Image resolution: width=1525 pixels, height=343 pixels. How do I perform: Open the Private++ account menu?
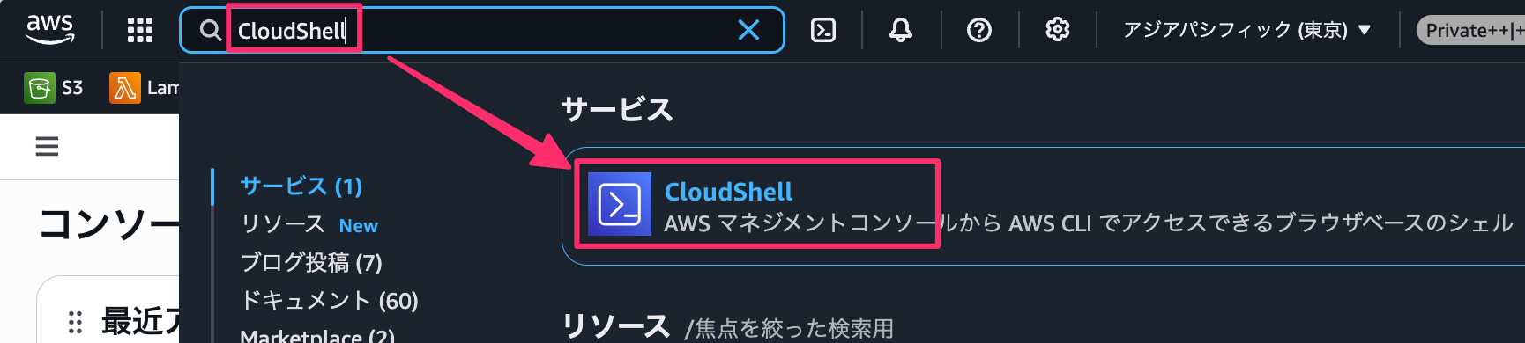click(1470, 30)
